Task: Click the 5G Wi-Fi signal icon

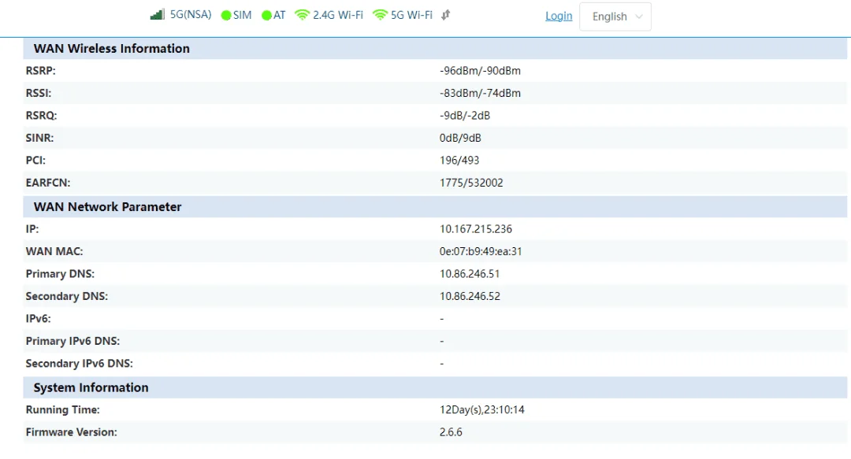Action: pos(380,15)
